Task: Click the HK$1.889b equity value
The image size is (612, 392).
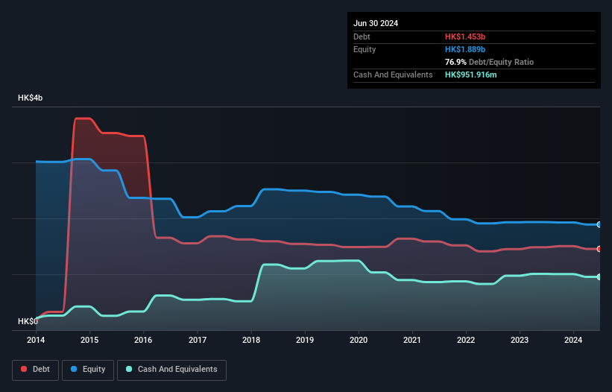Action: [x=465, y=49]
